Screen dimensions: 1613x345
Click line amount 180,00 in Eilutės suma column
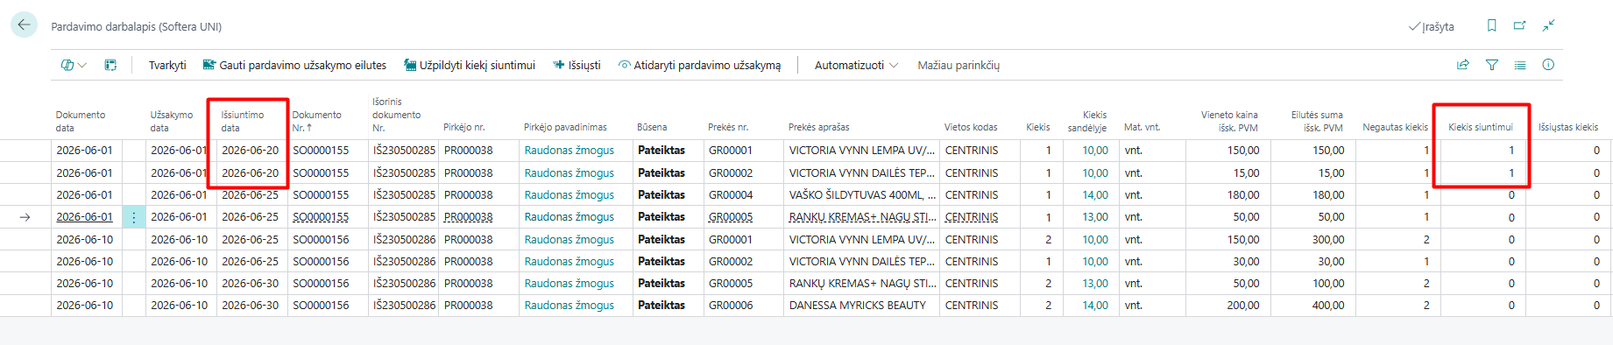(x=1328, y=194)
